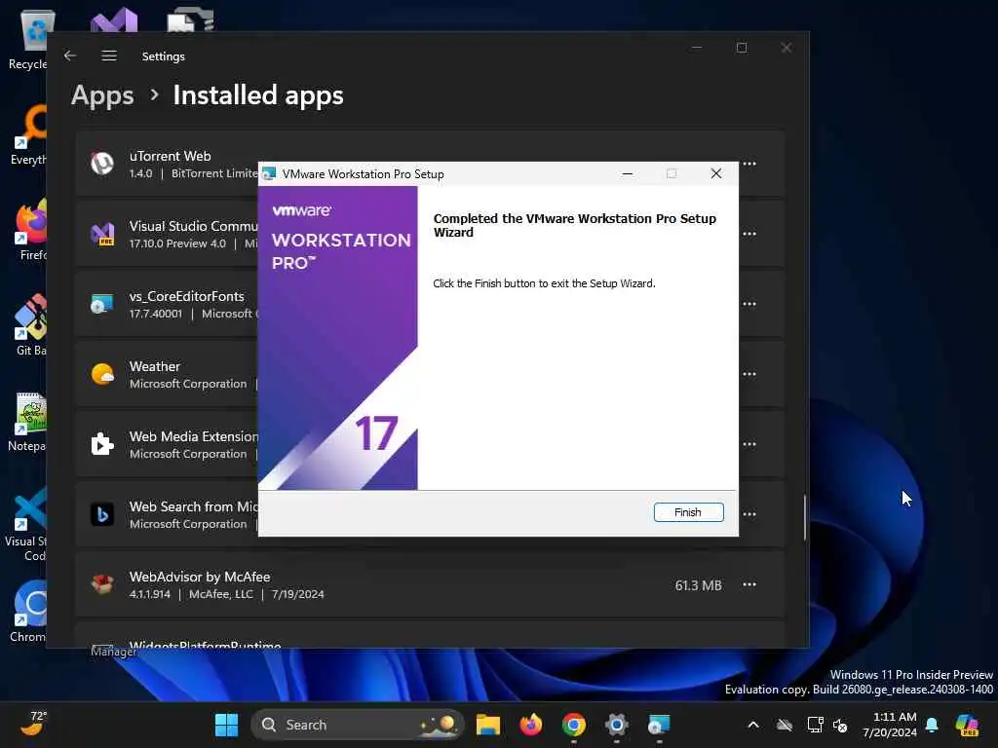Click the taskbar Search box

[358, 725]
